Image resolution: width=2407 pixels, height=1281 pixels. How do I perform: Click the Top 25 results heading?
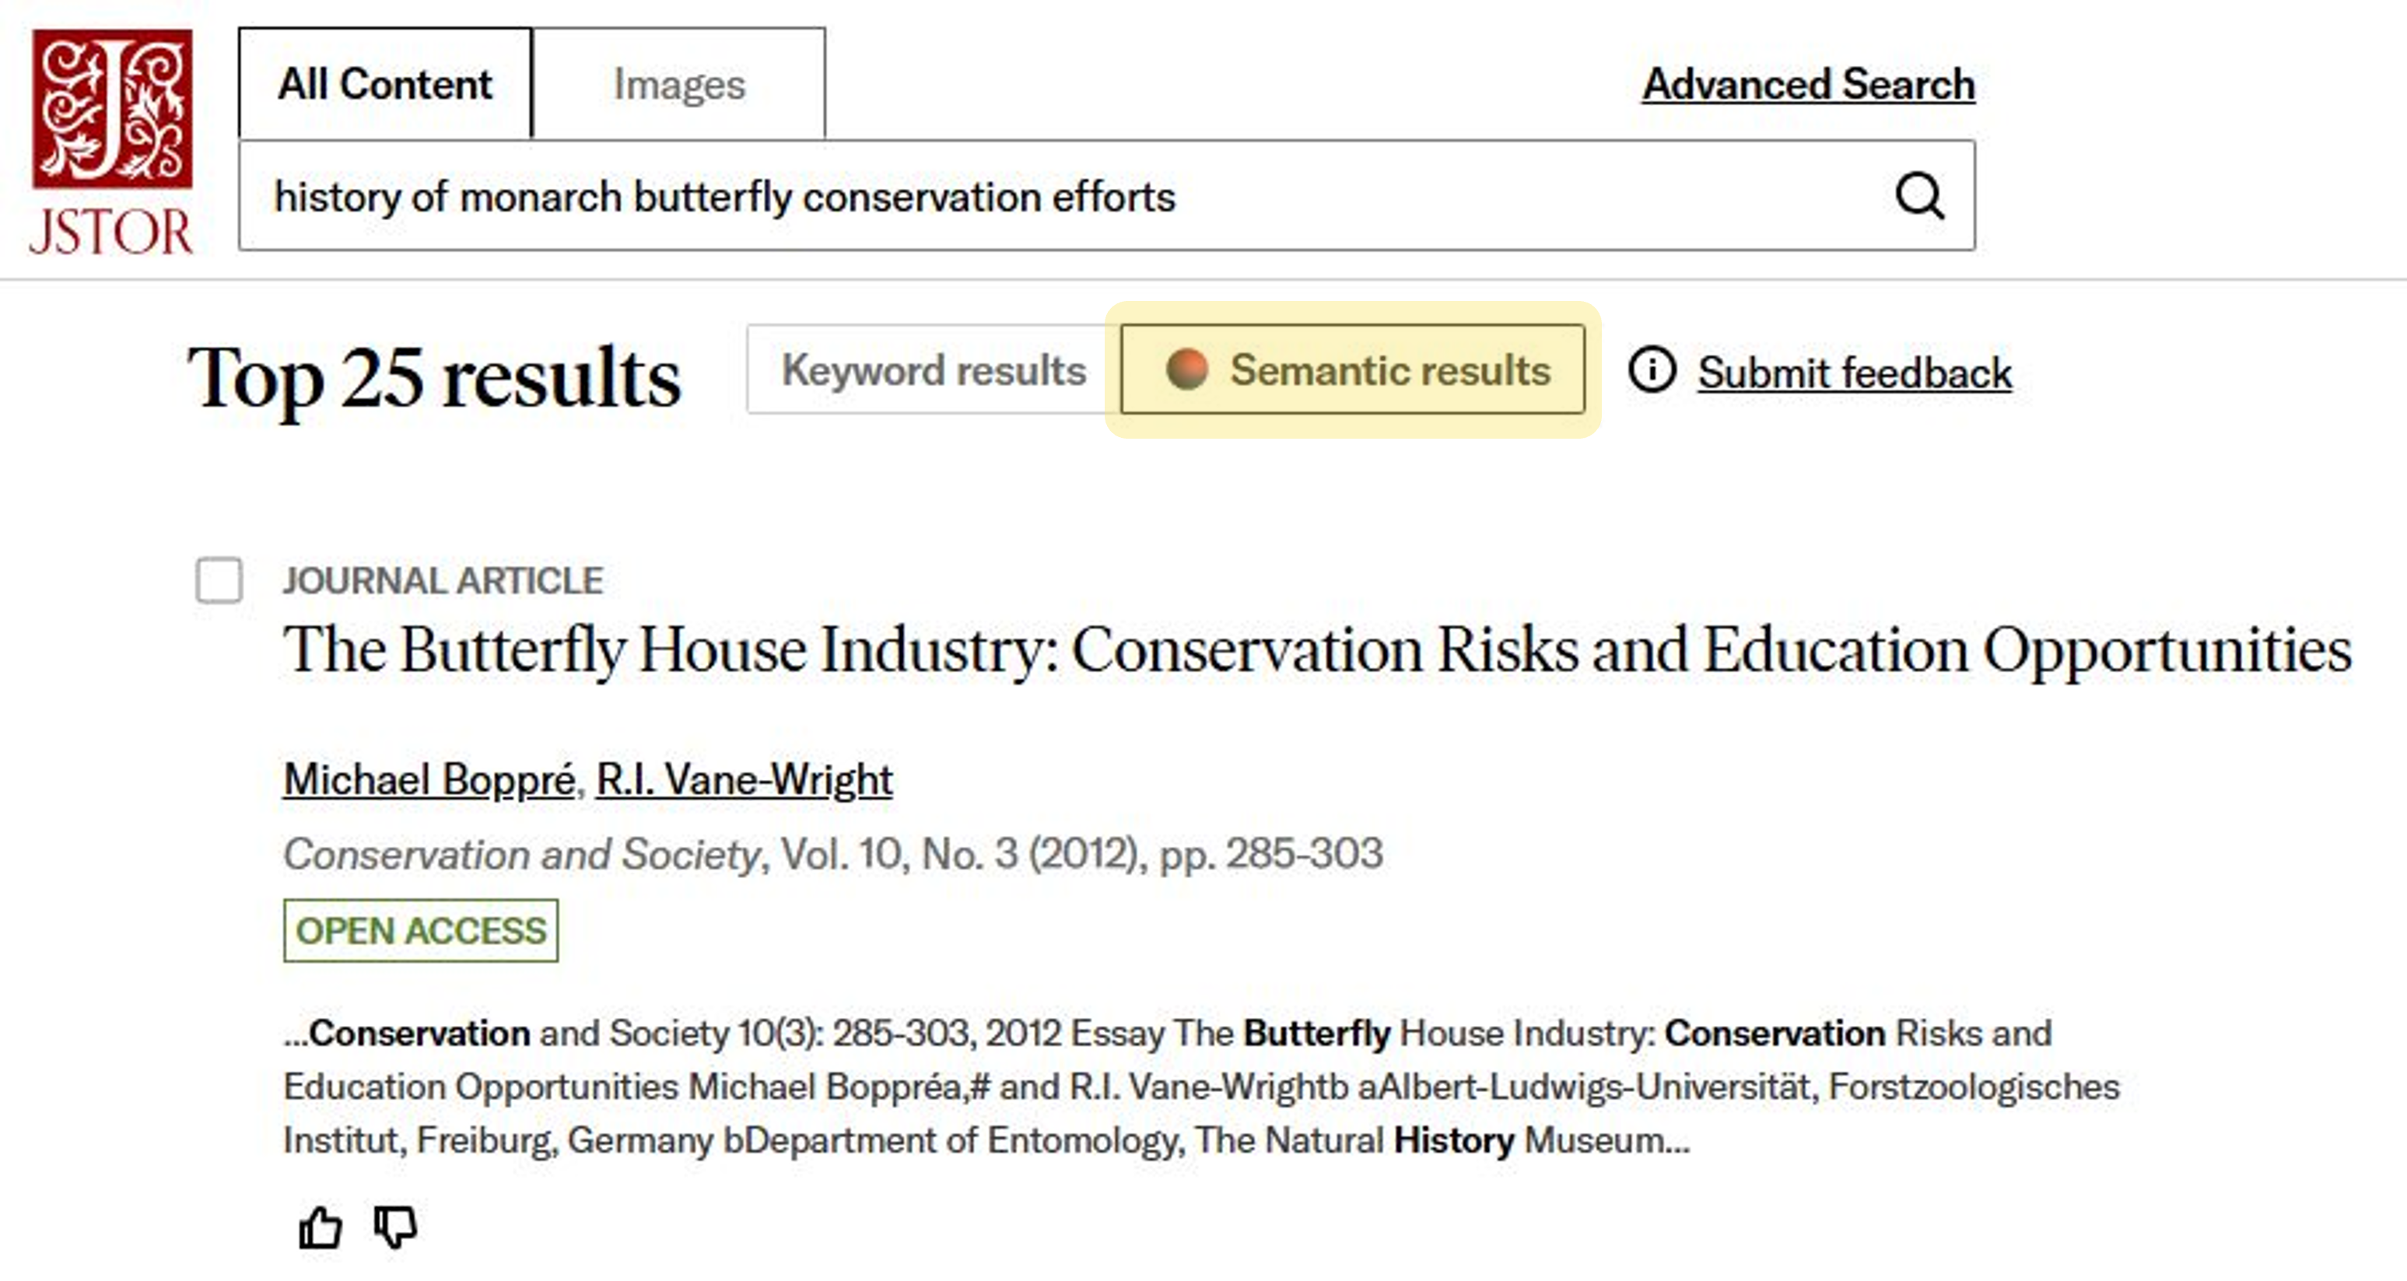433,376
